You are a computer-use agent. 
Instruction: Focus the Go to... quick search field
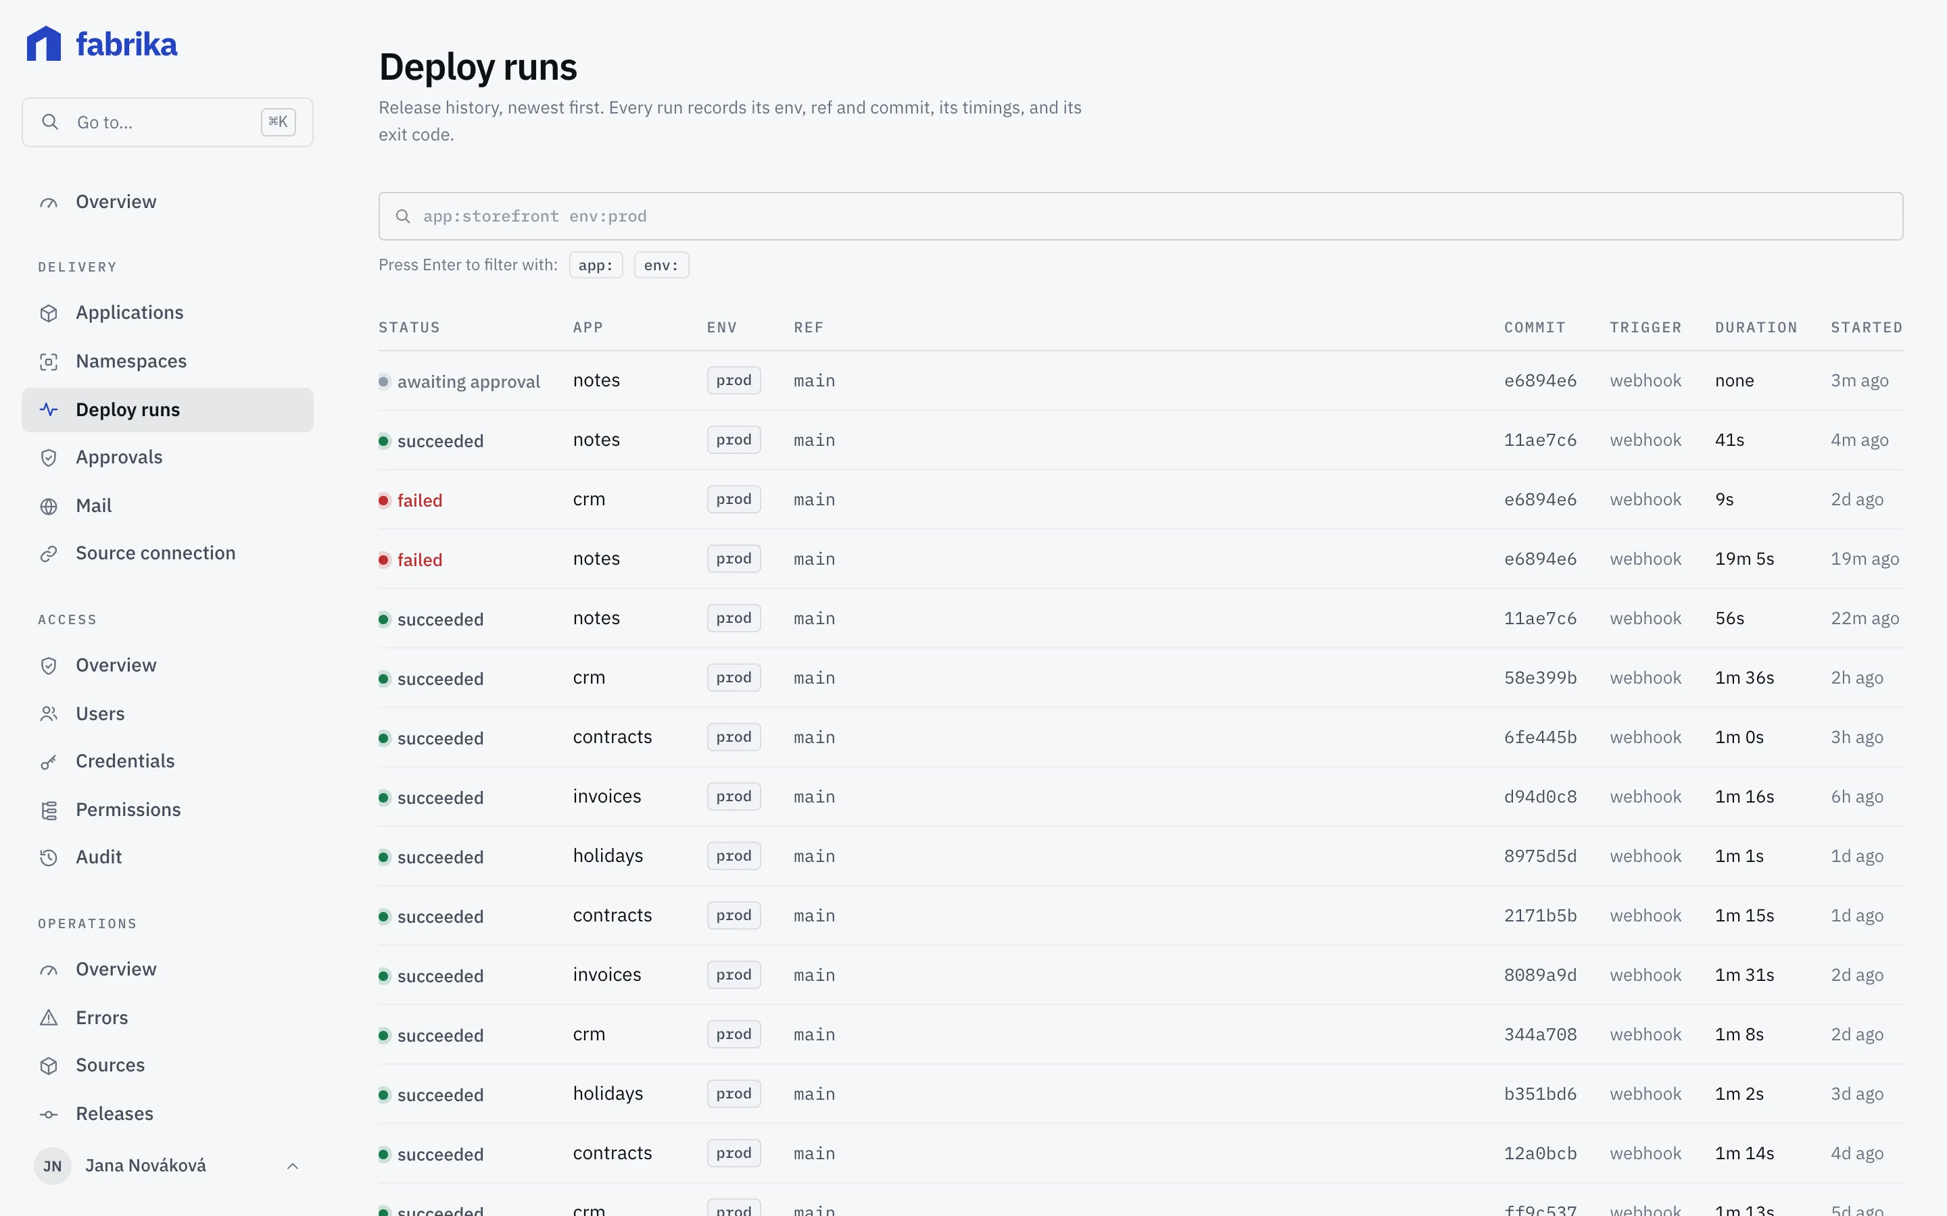click(x=168, y=122)
